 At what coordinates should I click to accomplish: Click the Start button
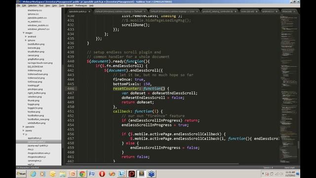tap(21, 174)
